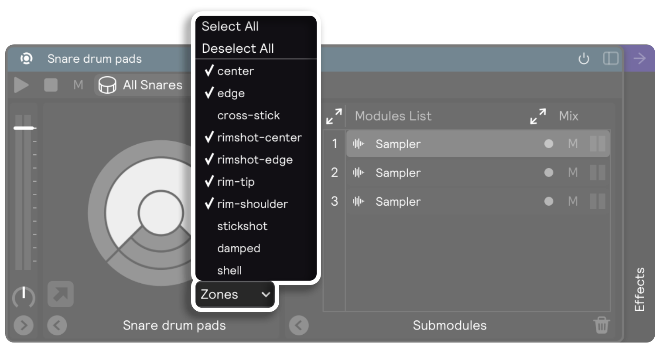The width and height of the screenshot is (670, 353).
Task: Mute the second Sampler module
Action: [x=573, y=173]
